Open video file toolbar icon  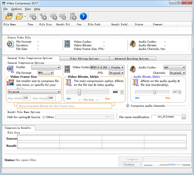click(x=9, y=16)
